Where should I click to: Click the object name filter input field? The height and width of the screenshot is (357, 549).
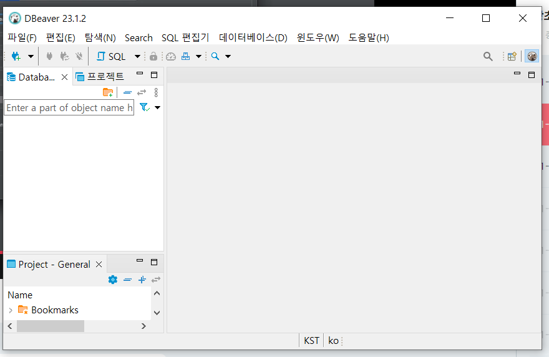[69, 107]
